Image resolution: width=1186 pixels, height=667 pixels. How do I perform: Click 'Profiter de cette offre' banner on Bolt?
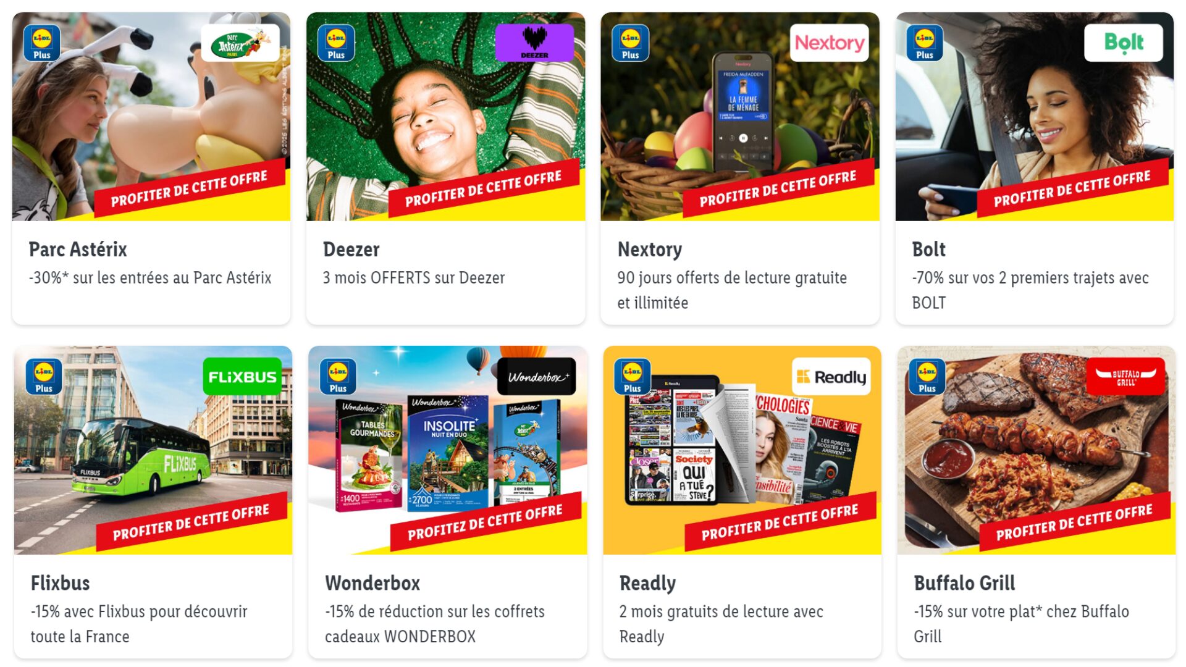1072,188
